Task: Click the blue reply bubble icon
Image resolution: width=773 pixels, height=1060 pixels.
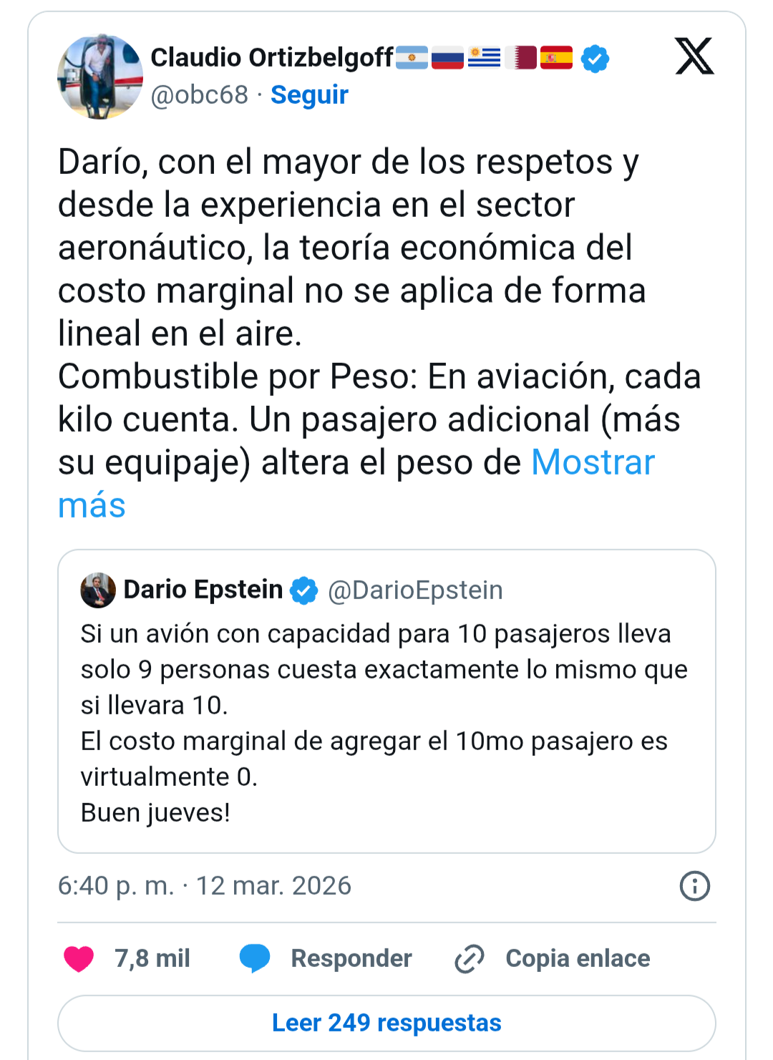Action: [x=255, y=958]
